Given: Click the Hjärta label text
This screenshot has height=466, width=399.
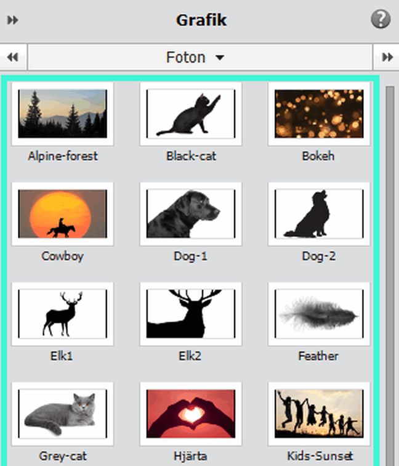Looking at the screenshot, I should [x=190, y=456].
